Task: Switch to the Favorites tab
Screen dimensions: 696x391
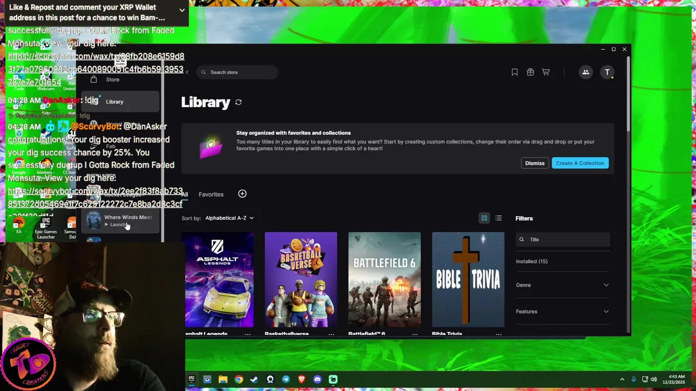Action: coord(211,194)
